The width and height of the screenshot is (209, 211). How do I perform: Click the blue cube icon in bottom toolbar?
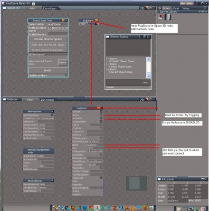[x=85, y=208]
